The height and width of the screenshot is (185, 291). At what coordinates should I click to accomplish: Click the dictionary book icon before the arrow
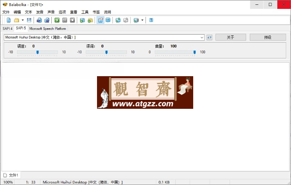136,20
